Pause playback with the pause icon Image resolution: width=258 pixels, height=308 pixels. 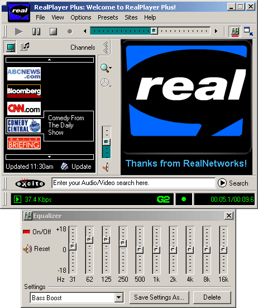point(36,31)
